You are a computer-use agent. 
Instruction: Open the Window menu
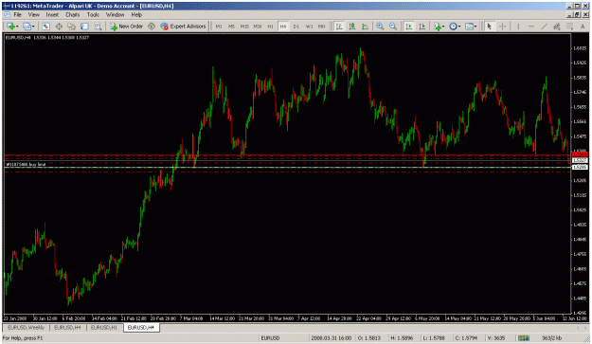[x=115, y=15]
